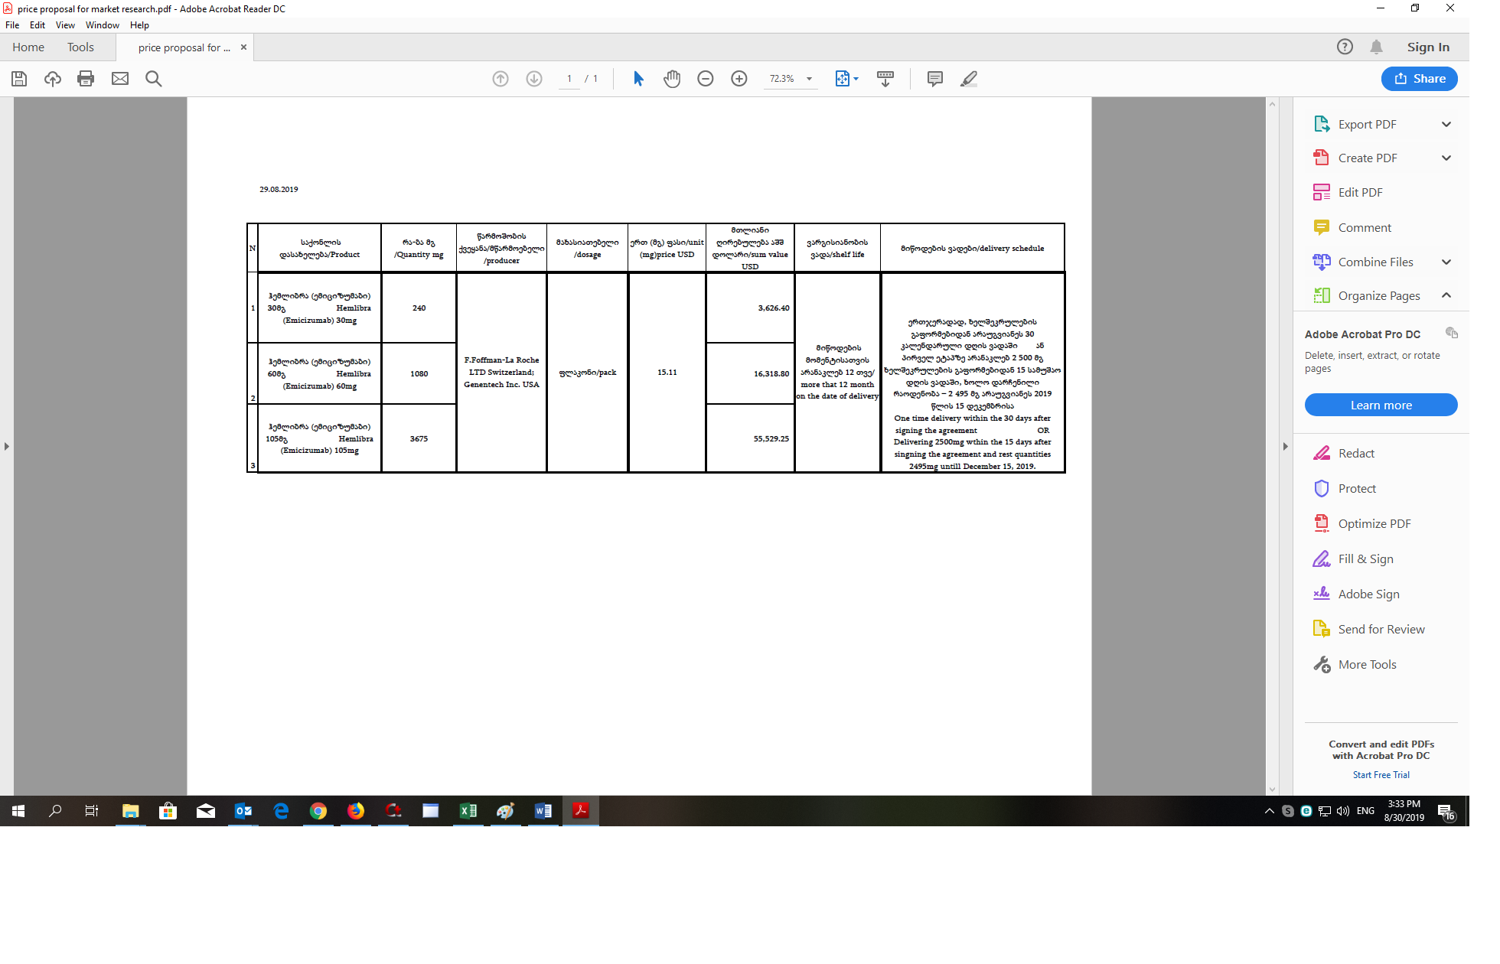Open the zoom level 72.3% dropdown

click(x=809, y=79)
